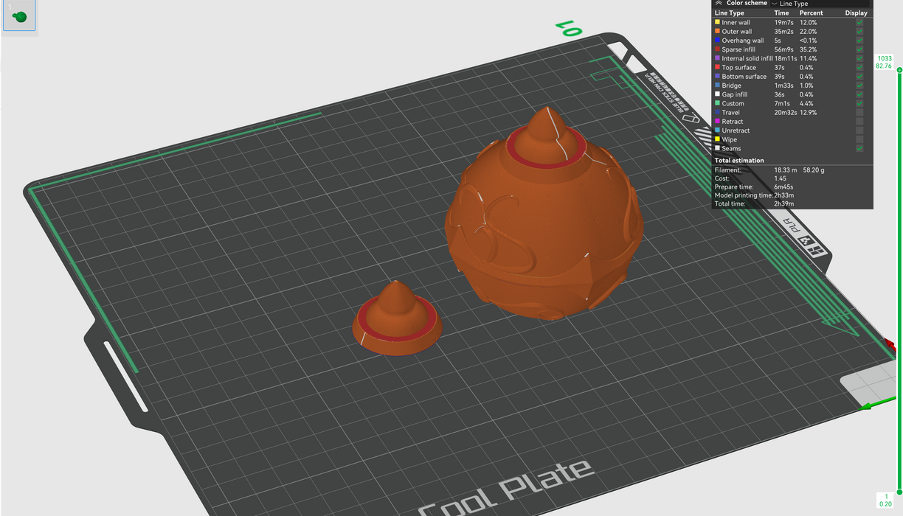Enable the Retract display checkbox

(859, 122)
